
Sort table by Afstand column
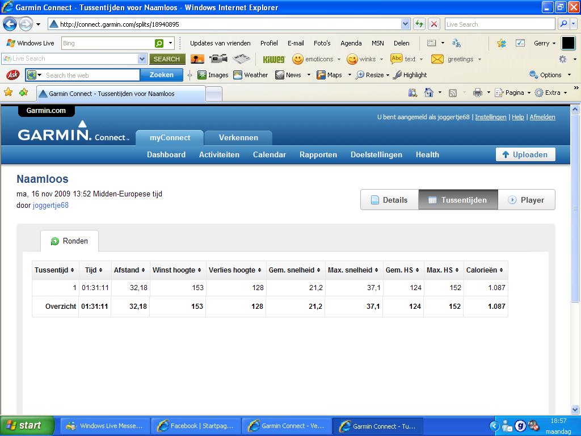pos(129,270)
